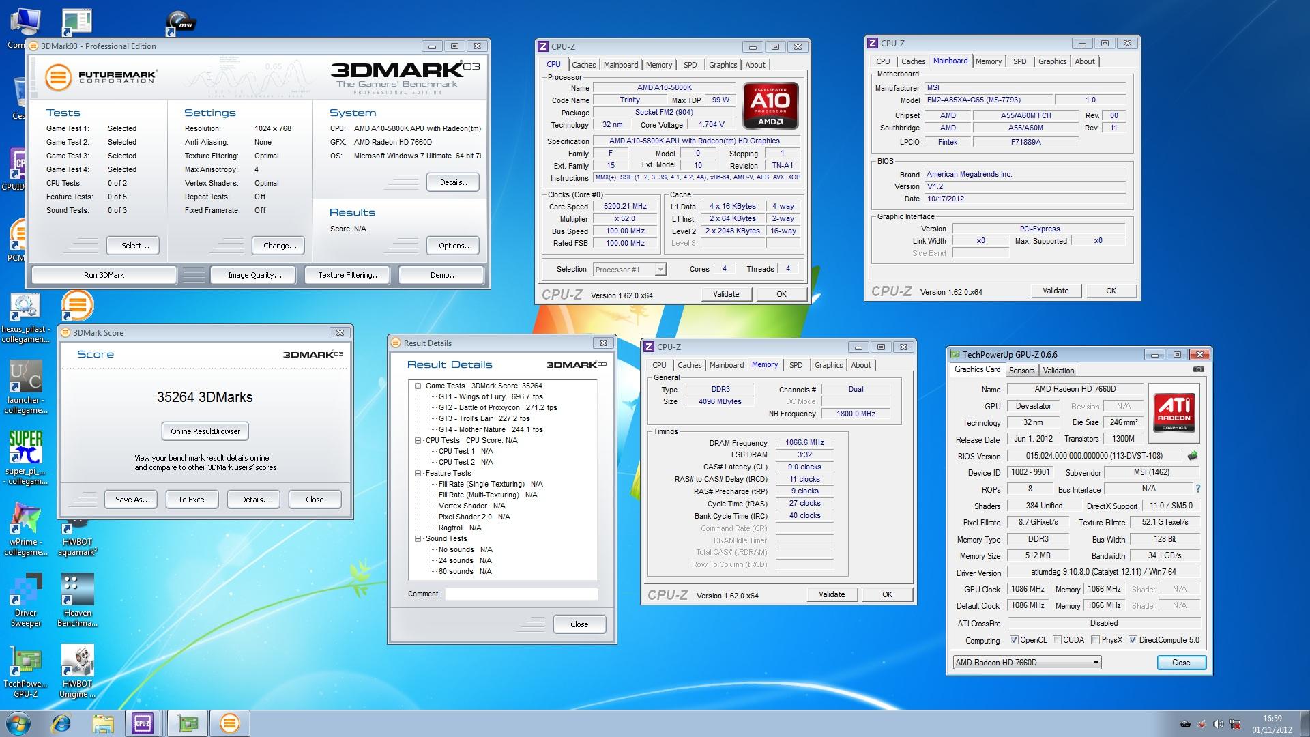Click Close in the Result Details window

(x=579, y=624)
